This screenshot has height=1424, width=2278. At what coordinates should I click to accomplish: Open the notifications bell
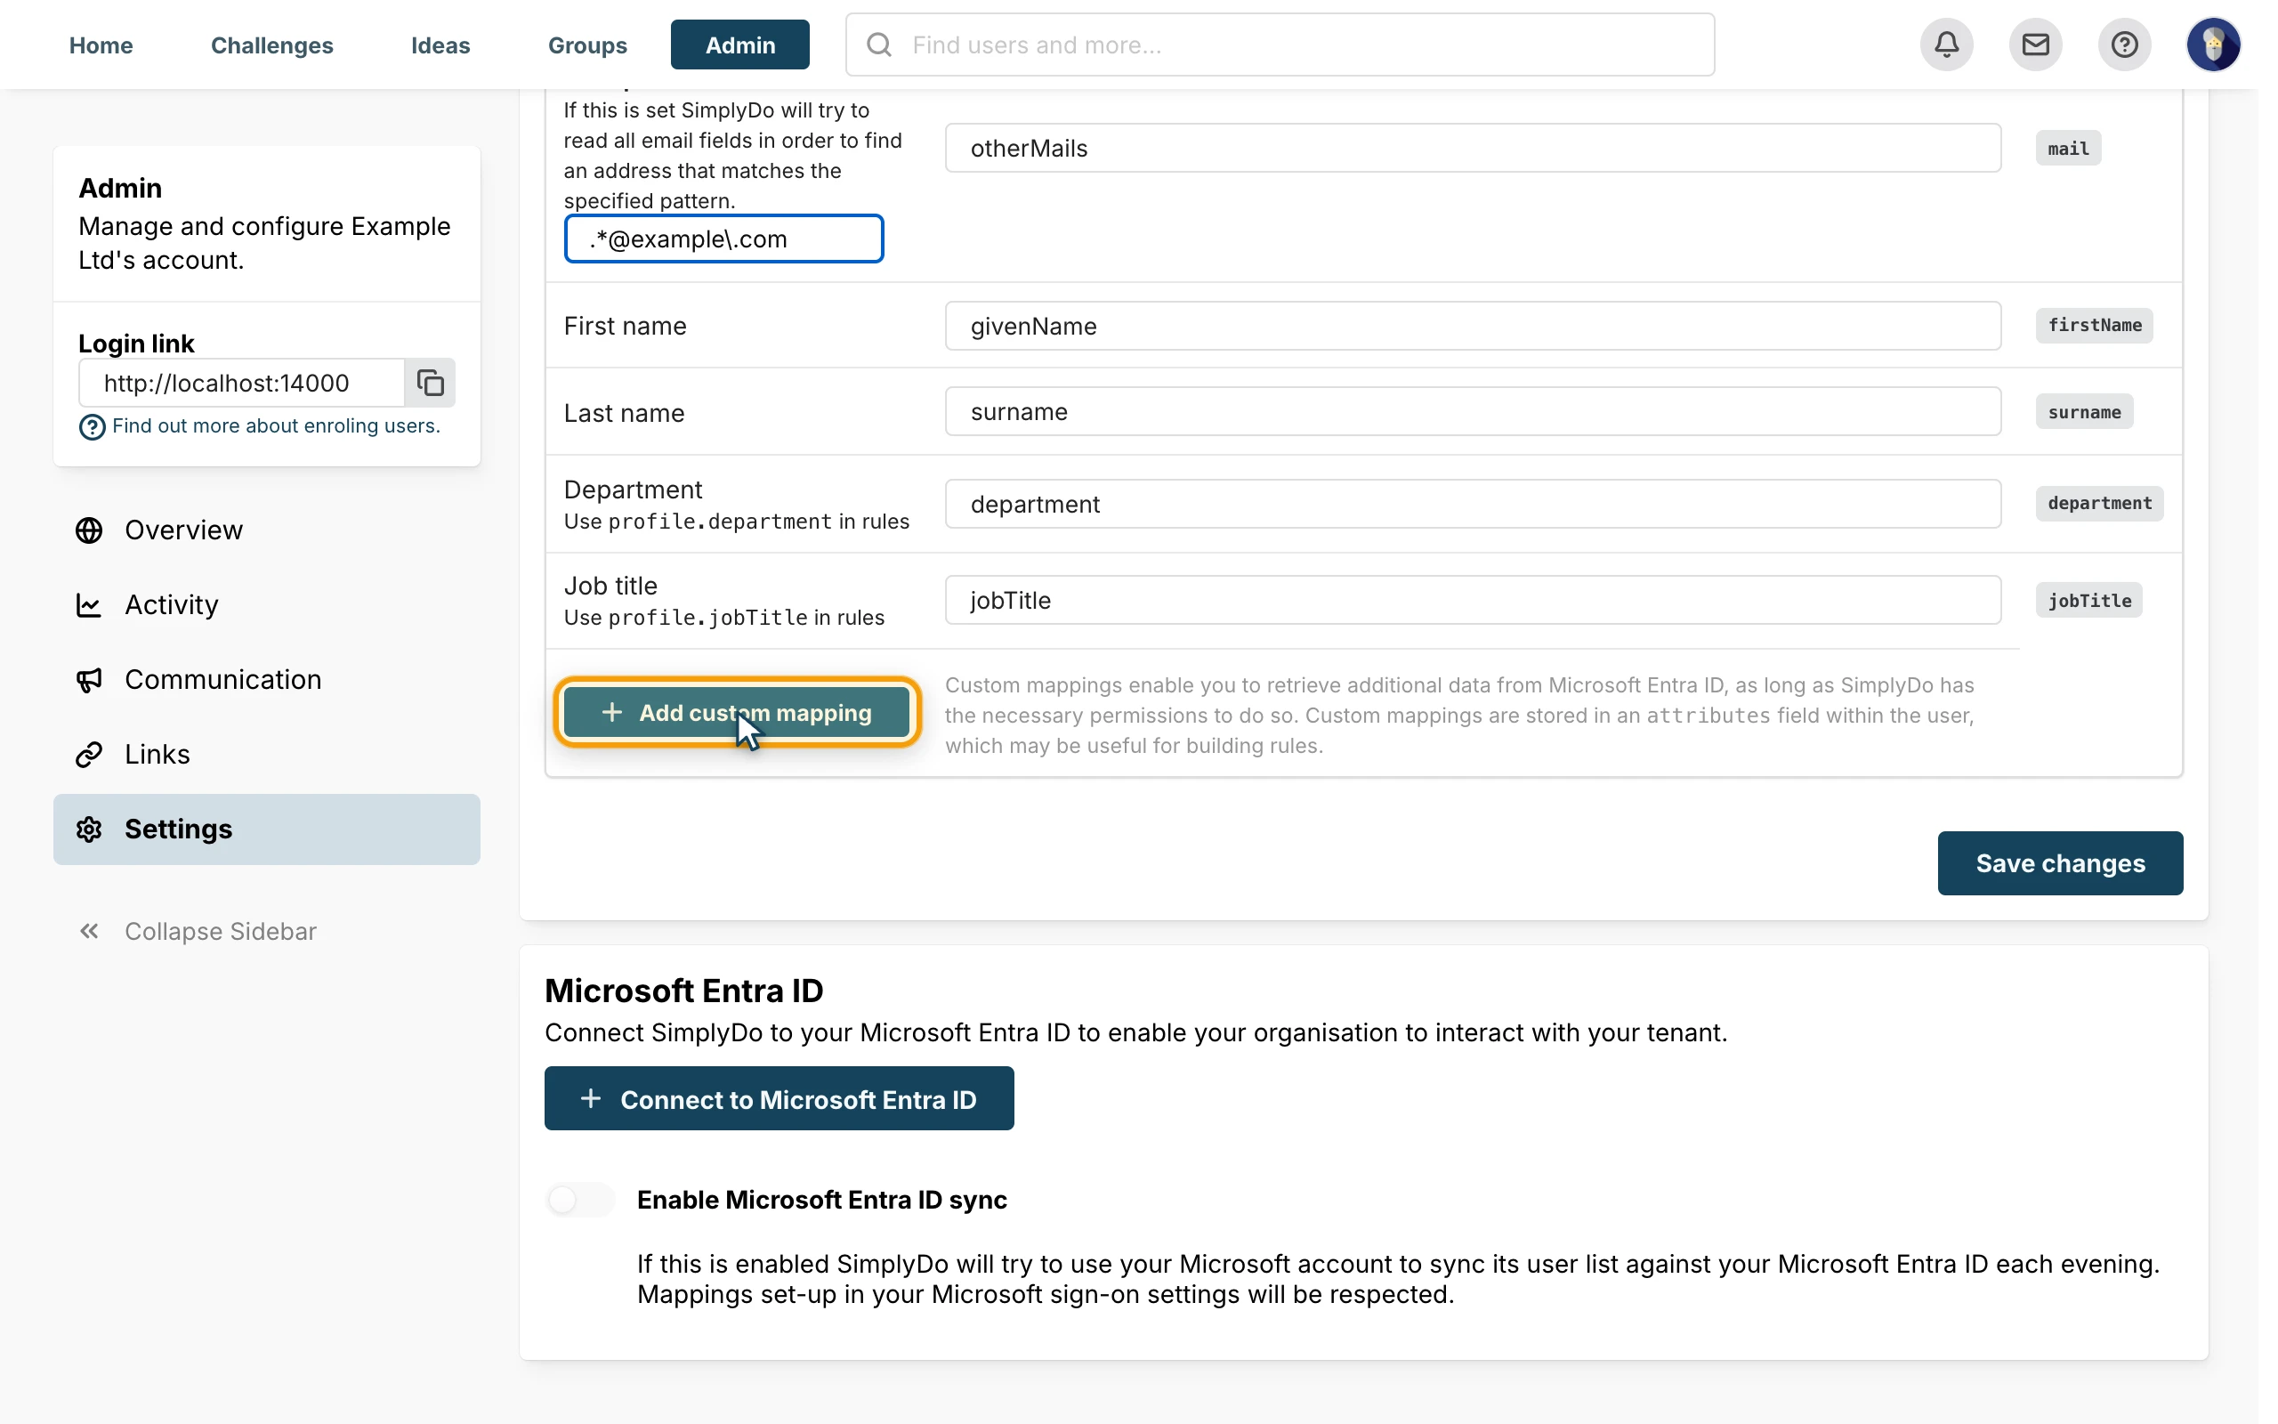(1946, 44)
